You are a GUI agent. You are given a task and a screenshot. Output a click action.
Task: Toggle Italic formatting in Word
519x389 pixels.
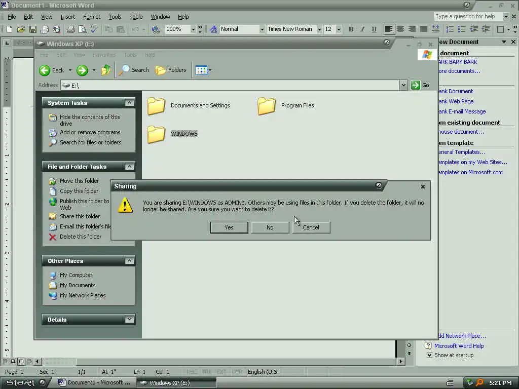(x=362, y=29)
